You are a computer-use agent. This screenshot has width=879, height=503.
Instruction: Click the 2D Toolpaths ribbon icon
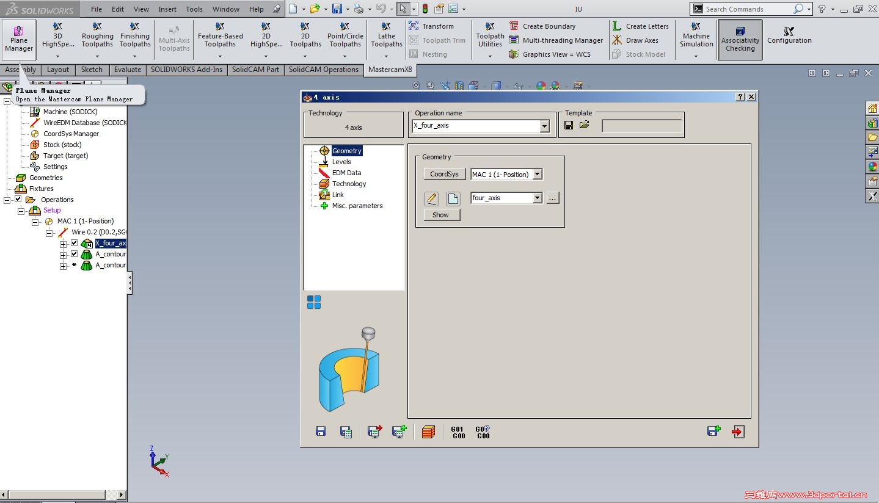pos(305,26)
